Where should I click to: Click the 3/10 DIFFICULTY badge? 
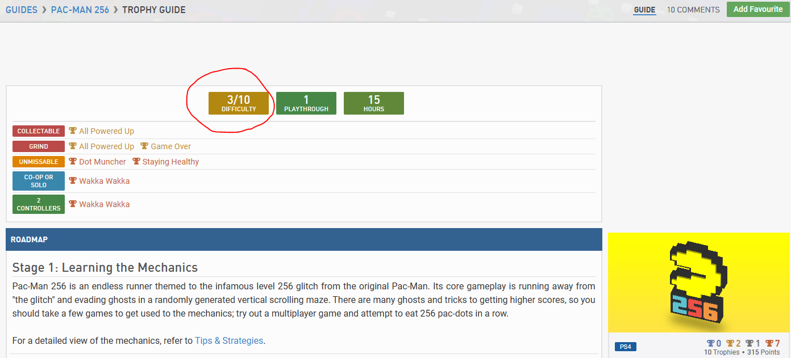click(x=239, y=103)
